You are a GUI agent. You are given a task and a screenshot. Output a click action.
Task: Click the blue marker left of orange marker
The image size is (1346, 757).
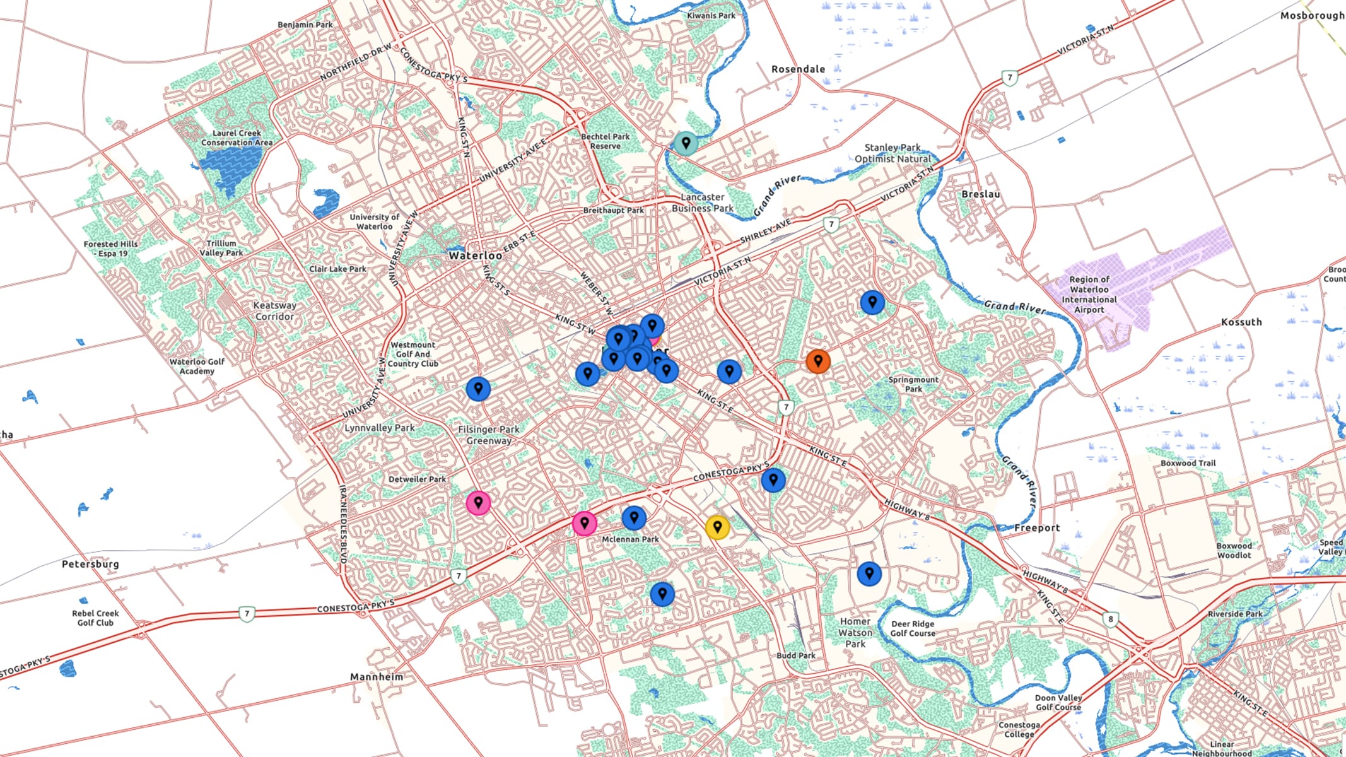point(729,372)
